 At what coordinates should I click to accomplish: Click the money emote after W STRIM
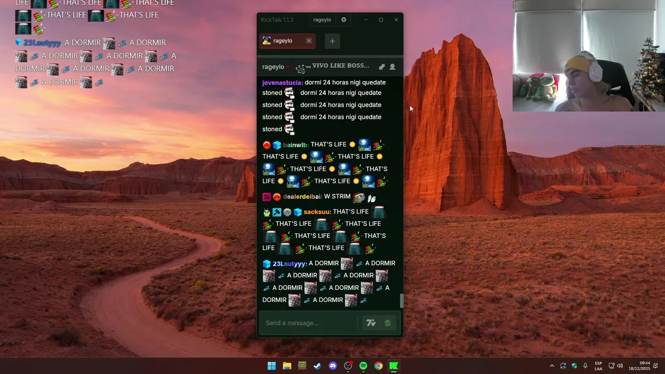click(x=359, y=197)
